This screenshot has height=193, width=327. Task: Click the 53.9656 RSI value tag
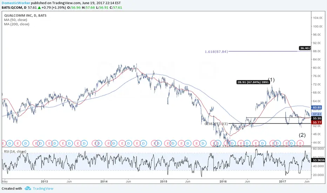318,160
